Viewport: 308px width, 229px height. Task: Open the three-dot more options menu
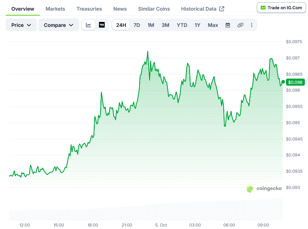tap(252, 25)
